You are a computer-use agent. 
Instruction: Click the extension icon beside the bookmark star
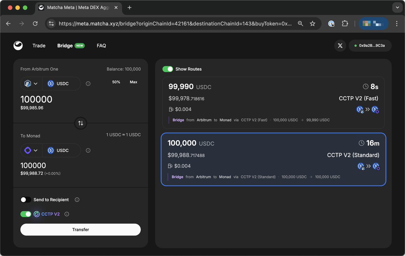tap(331, 24)
